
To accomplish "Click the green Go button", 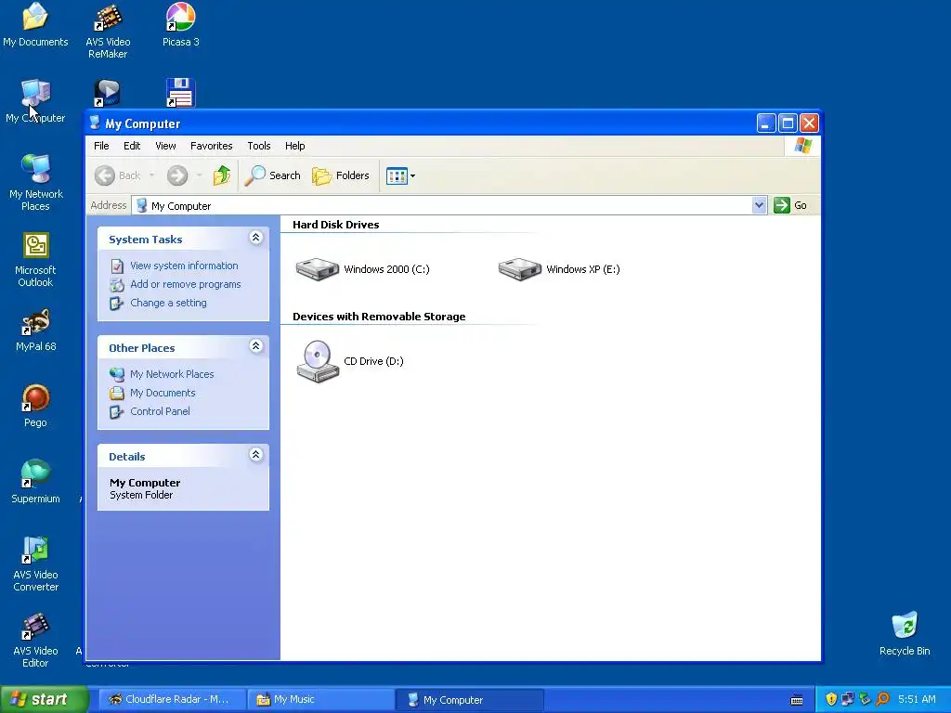I will pos(790,205).
